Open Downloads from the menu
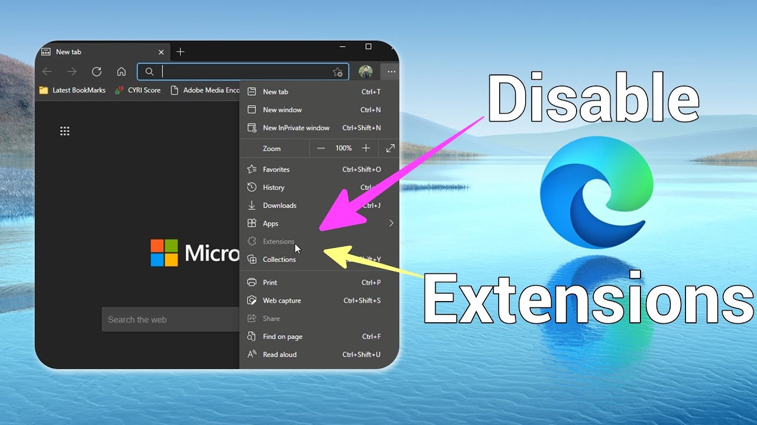This screenshot has height=425, width=757. coord(319,205)
